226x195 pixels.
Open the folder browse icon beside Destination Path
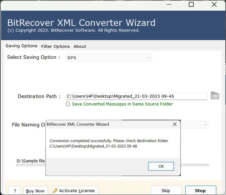(215, 96)
